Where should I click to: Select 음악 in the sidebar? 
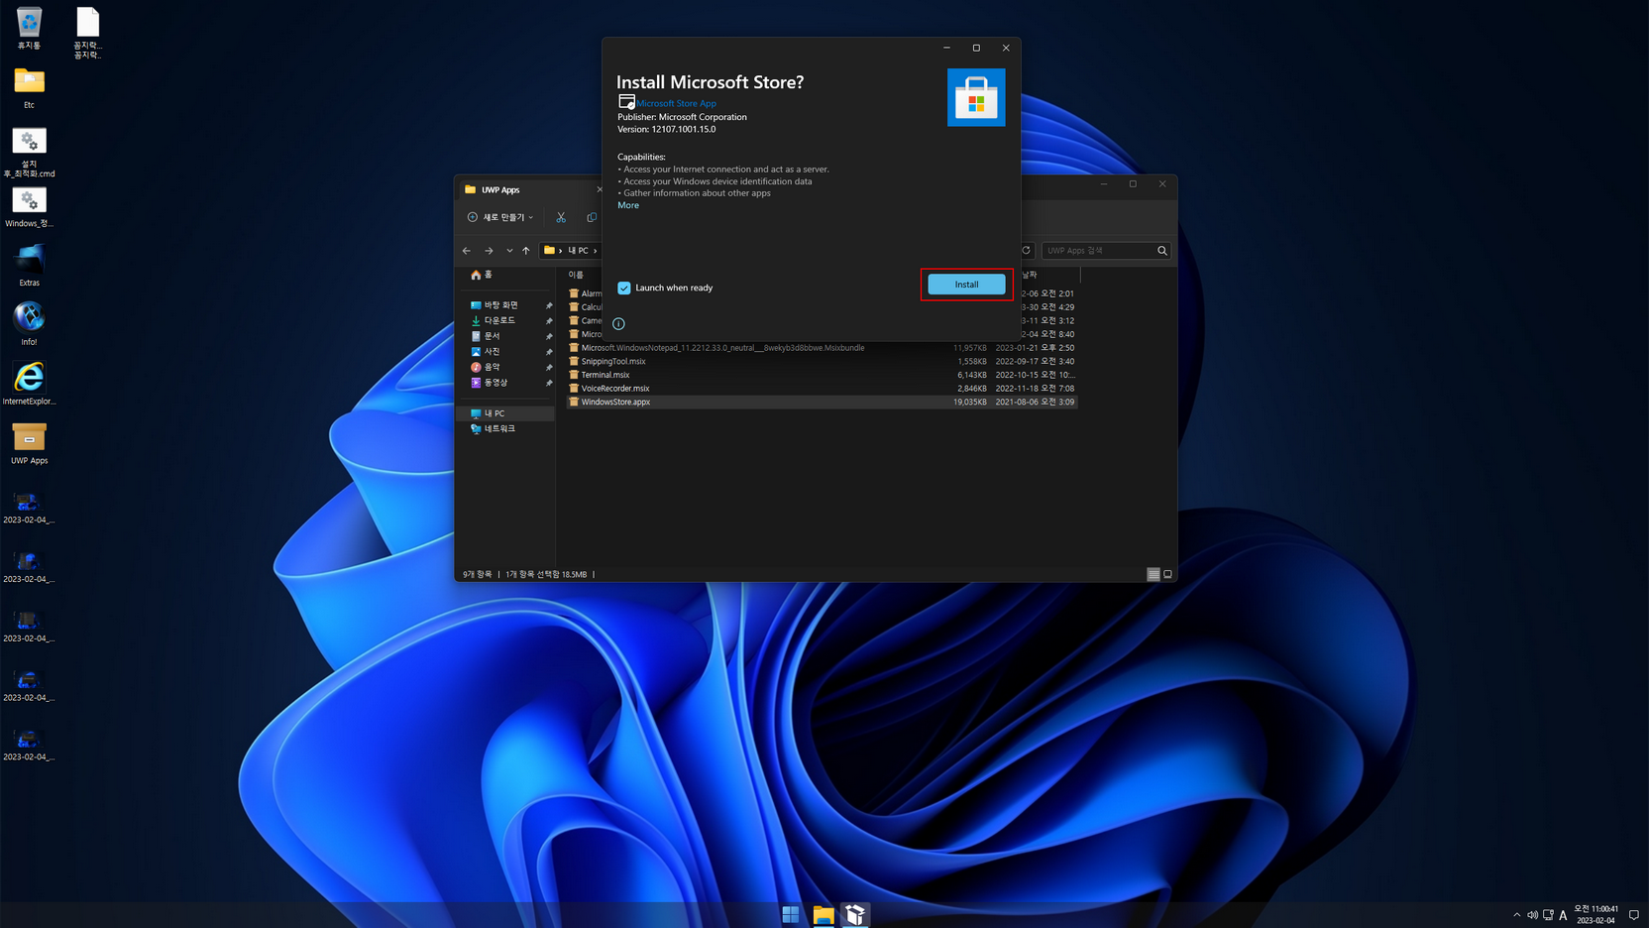coord(492,367)
